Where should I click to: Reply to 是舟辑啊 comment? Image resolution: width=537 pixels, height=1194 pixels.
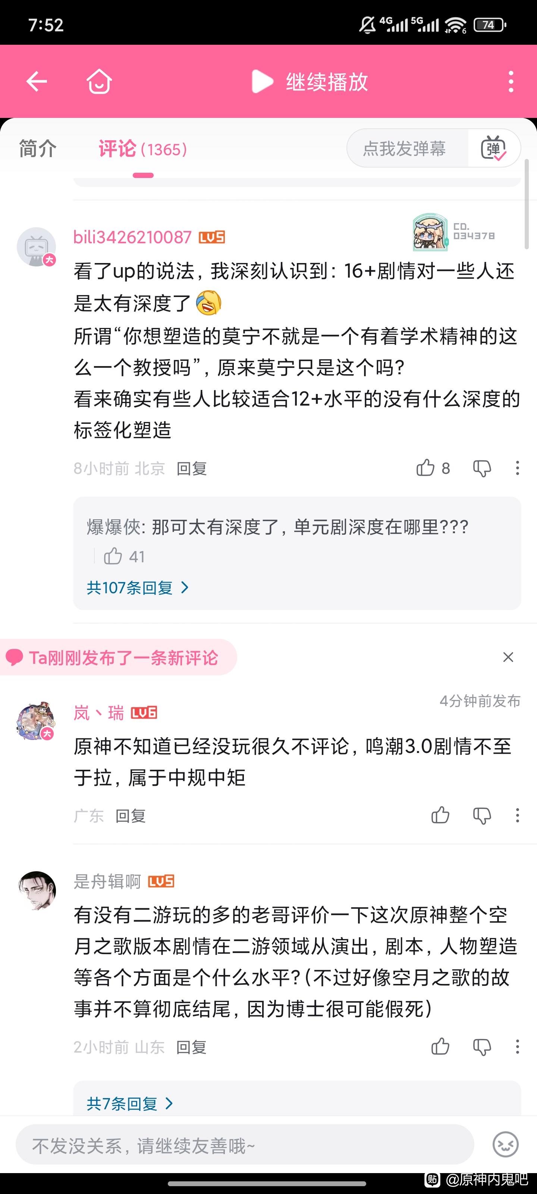click(x=191, y=1047)
